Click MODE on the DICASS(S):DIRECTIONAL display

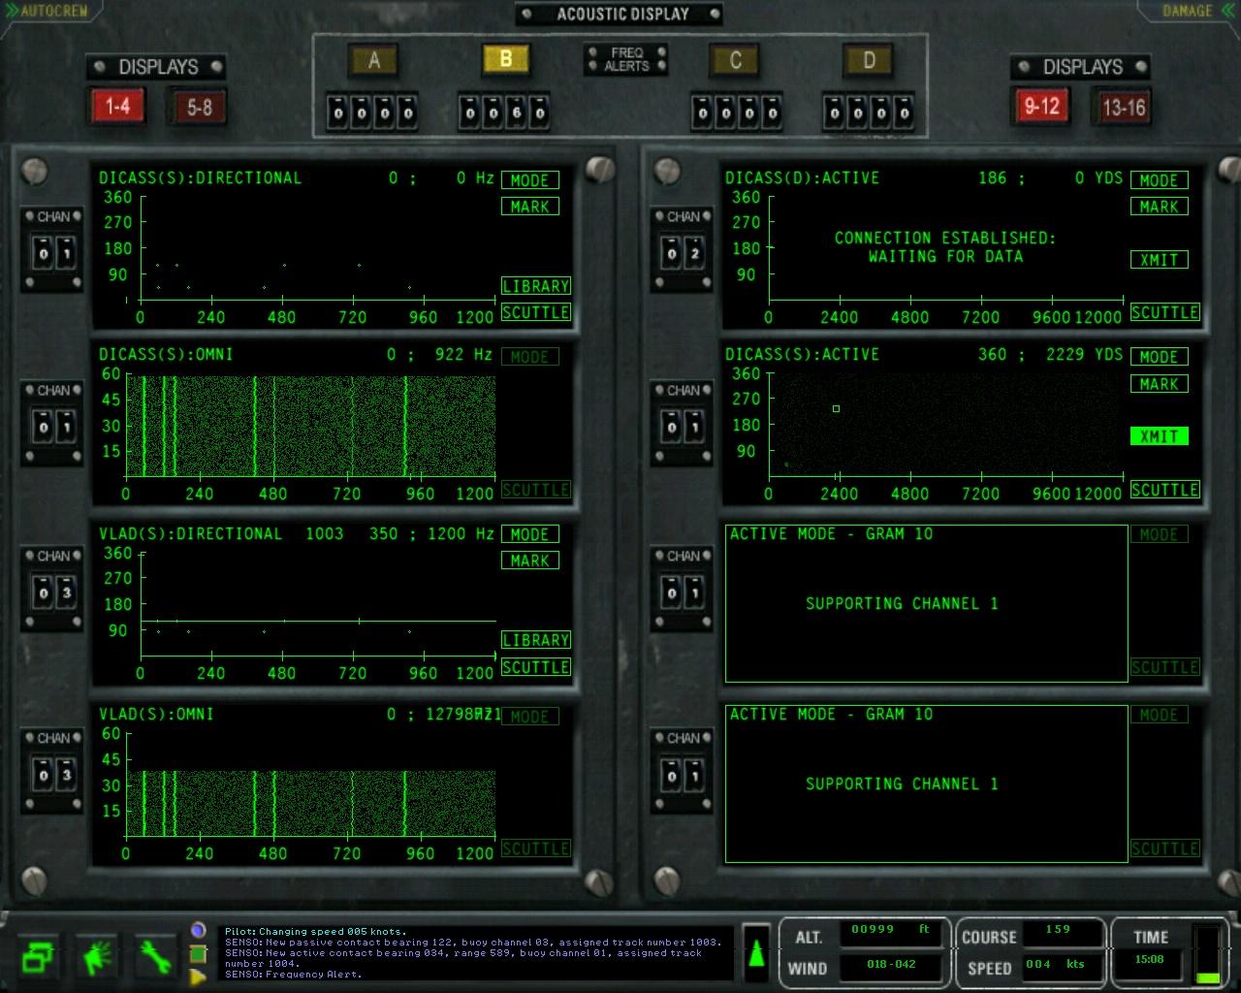click(x=529, y=180)
